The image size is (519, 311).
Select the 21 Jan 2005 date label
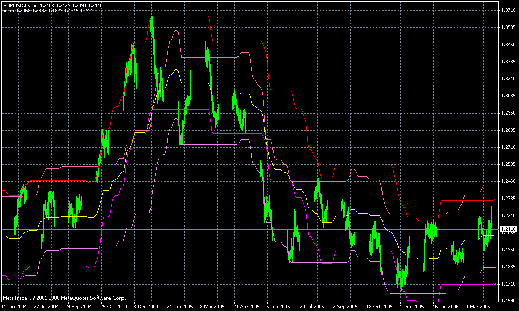[180, 307]
